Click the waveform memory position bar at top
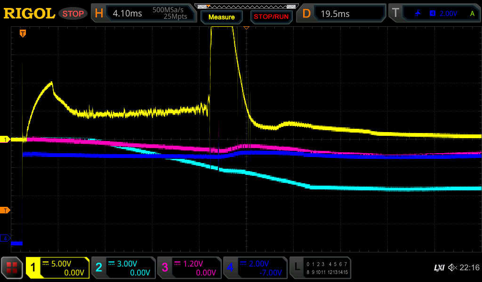Image resolution: width=482 pixels, height=282 pixels. click(246, 7)
